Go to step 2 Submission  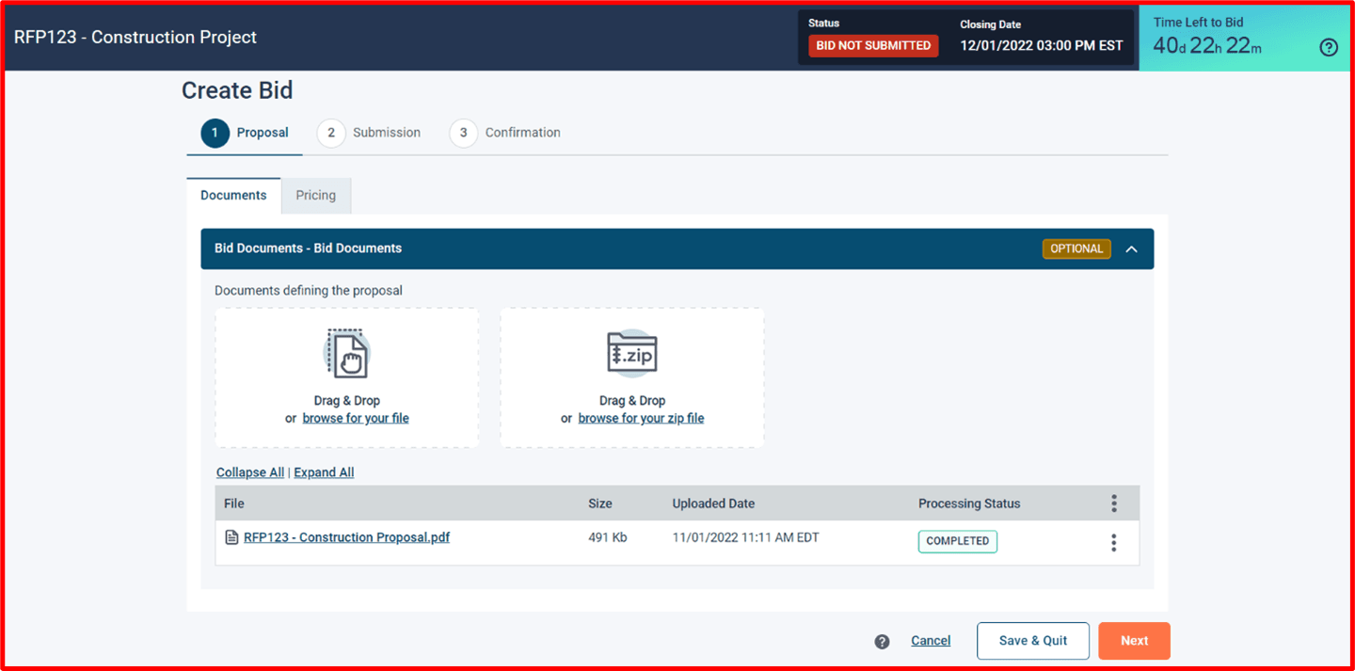(330, 133)
